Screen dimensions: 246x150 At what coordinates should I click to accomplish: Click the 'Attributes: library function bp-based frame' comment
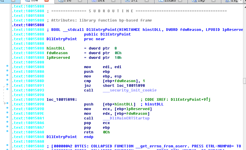click(x=99, y=20)
